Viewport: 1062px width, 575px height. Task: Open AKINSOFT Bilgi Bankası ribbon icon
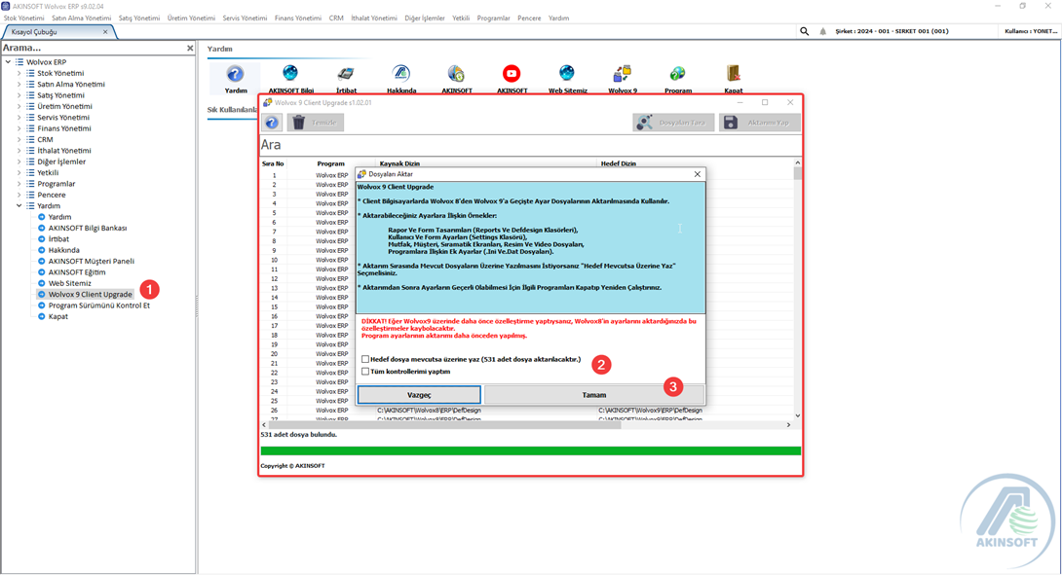point(290,79)
